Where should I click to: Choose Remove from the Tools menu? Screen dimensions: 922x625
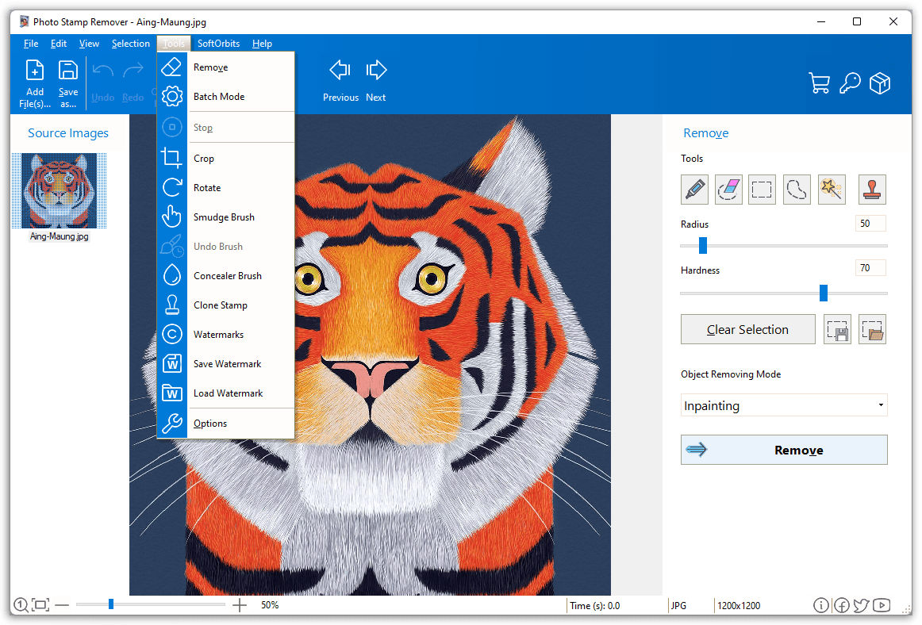click(226, 67)
